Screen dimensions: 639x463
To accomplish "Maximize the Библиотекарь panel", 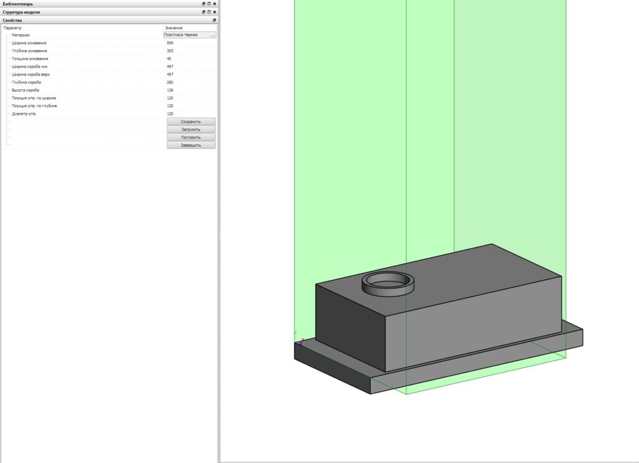I will point(209,4).
